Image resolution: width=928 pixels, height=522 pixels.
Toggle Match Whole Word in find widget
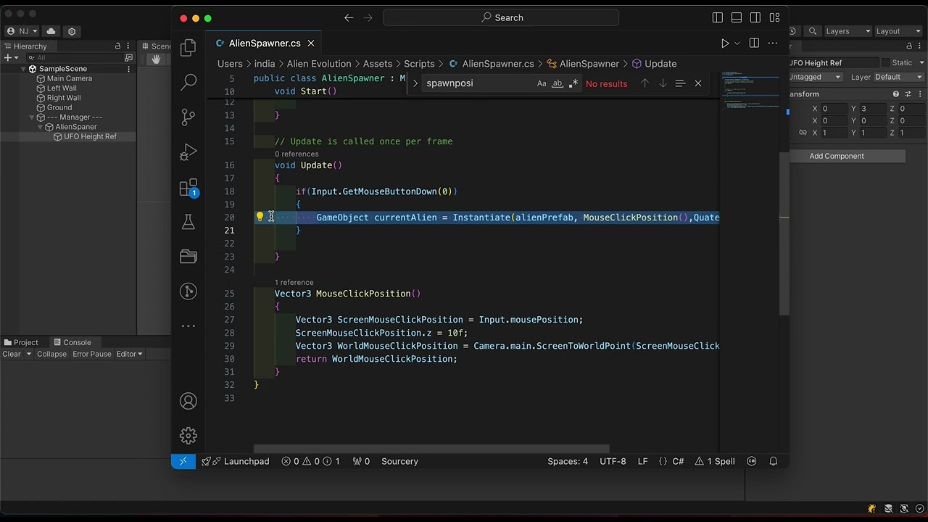pos(558,83)
